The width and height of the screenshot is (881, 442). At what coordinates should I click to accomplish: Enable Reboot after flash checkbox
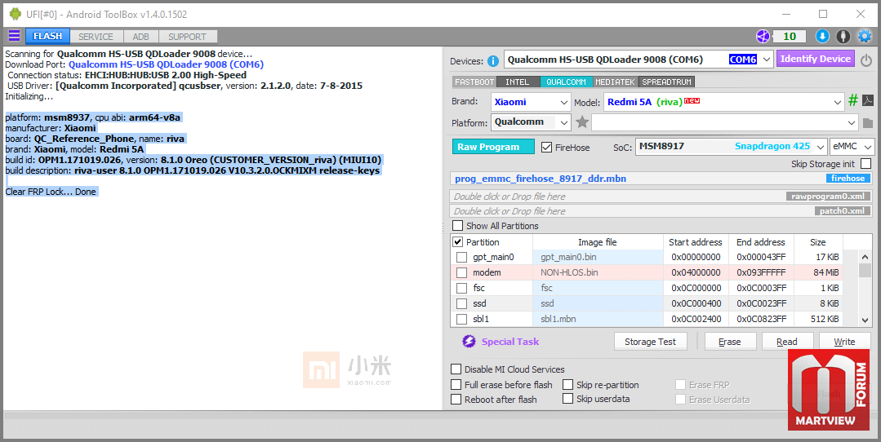[456, 400]
